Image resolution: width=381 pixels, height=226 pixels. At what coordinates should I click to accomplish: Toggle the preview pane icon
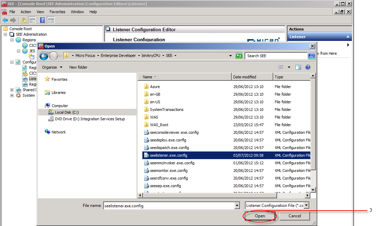(x=298, y=67)
